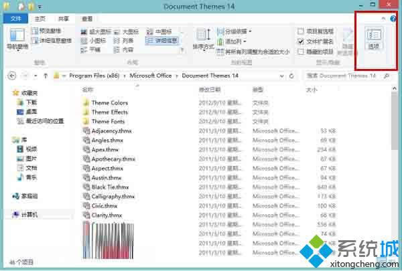Open the 排序方式 sort by dropdown
The height and width of the screenshot is (271, 402).
click(x=204, y=39)
